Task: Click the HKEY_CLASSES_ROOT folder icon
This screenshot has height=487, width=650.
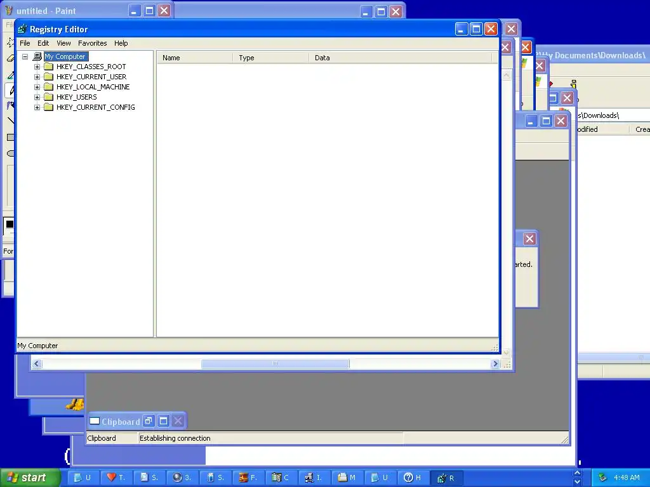Action: [48, 66]
